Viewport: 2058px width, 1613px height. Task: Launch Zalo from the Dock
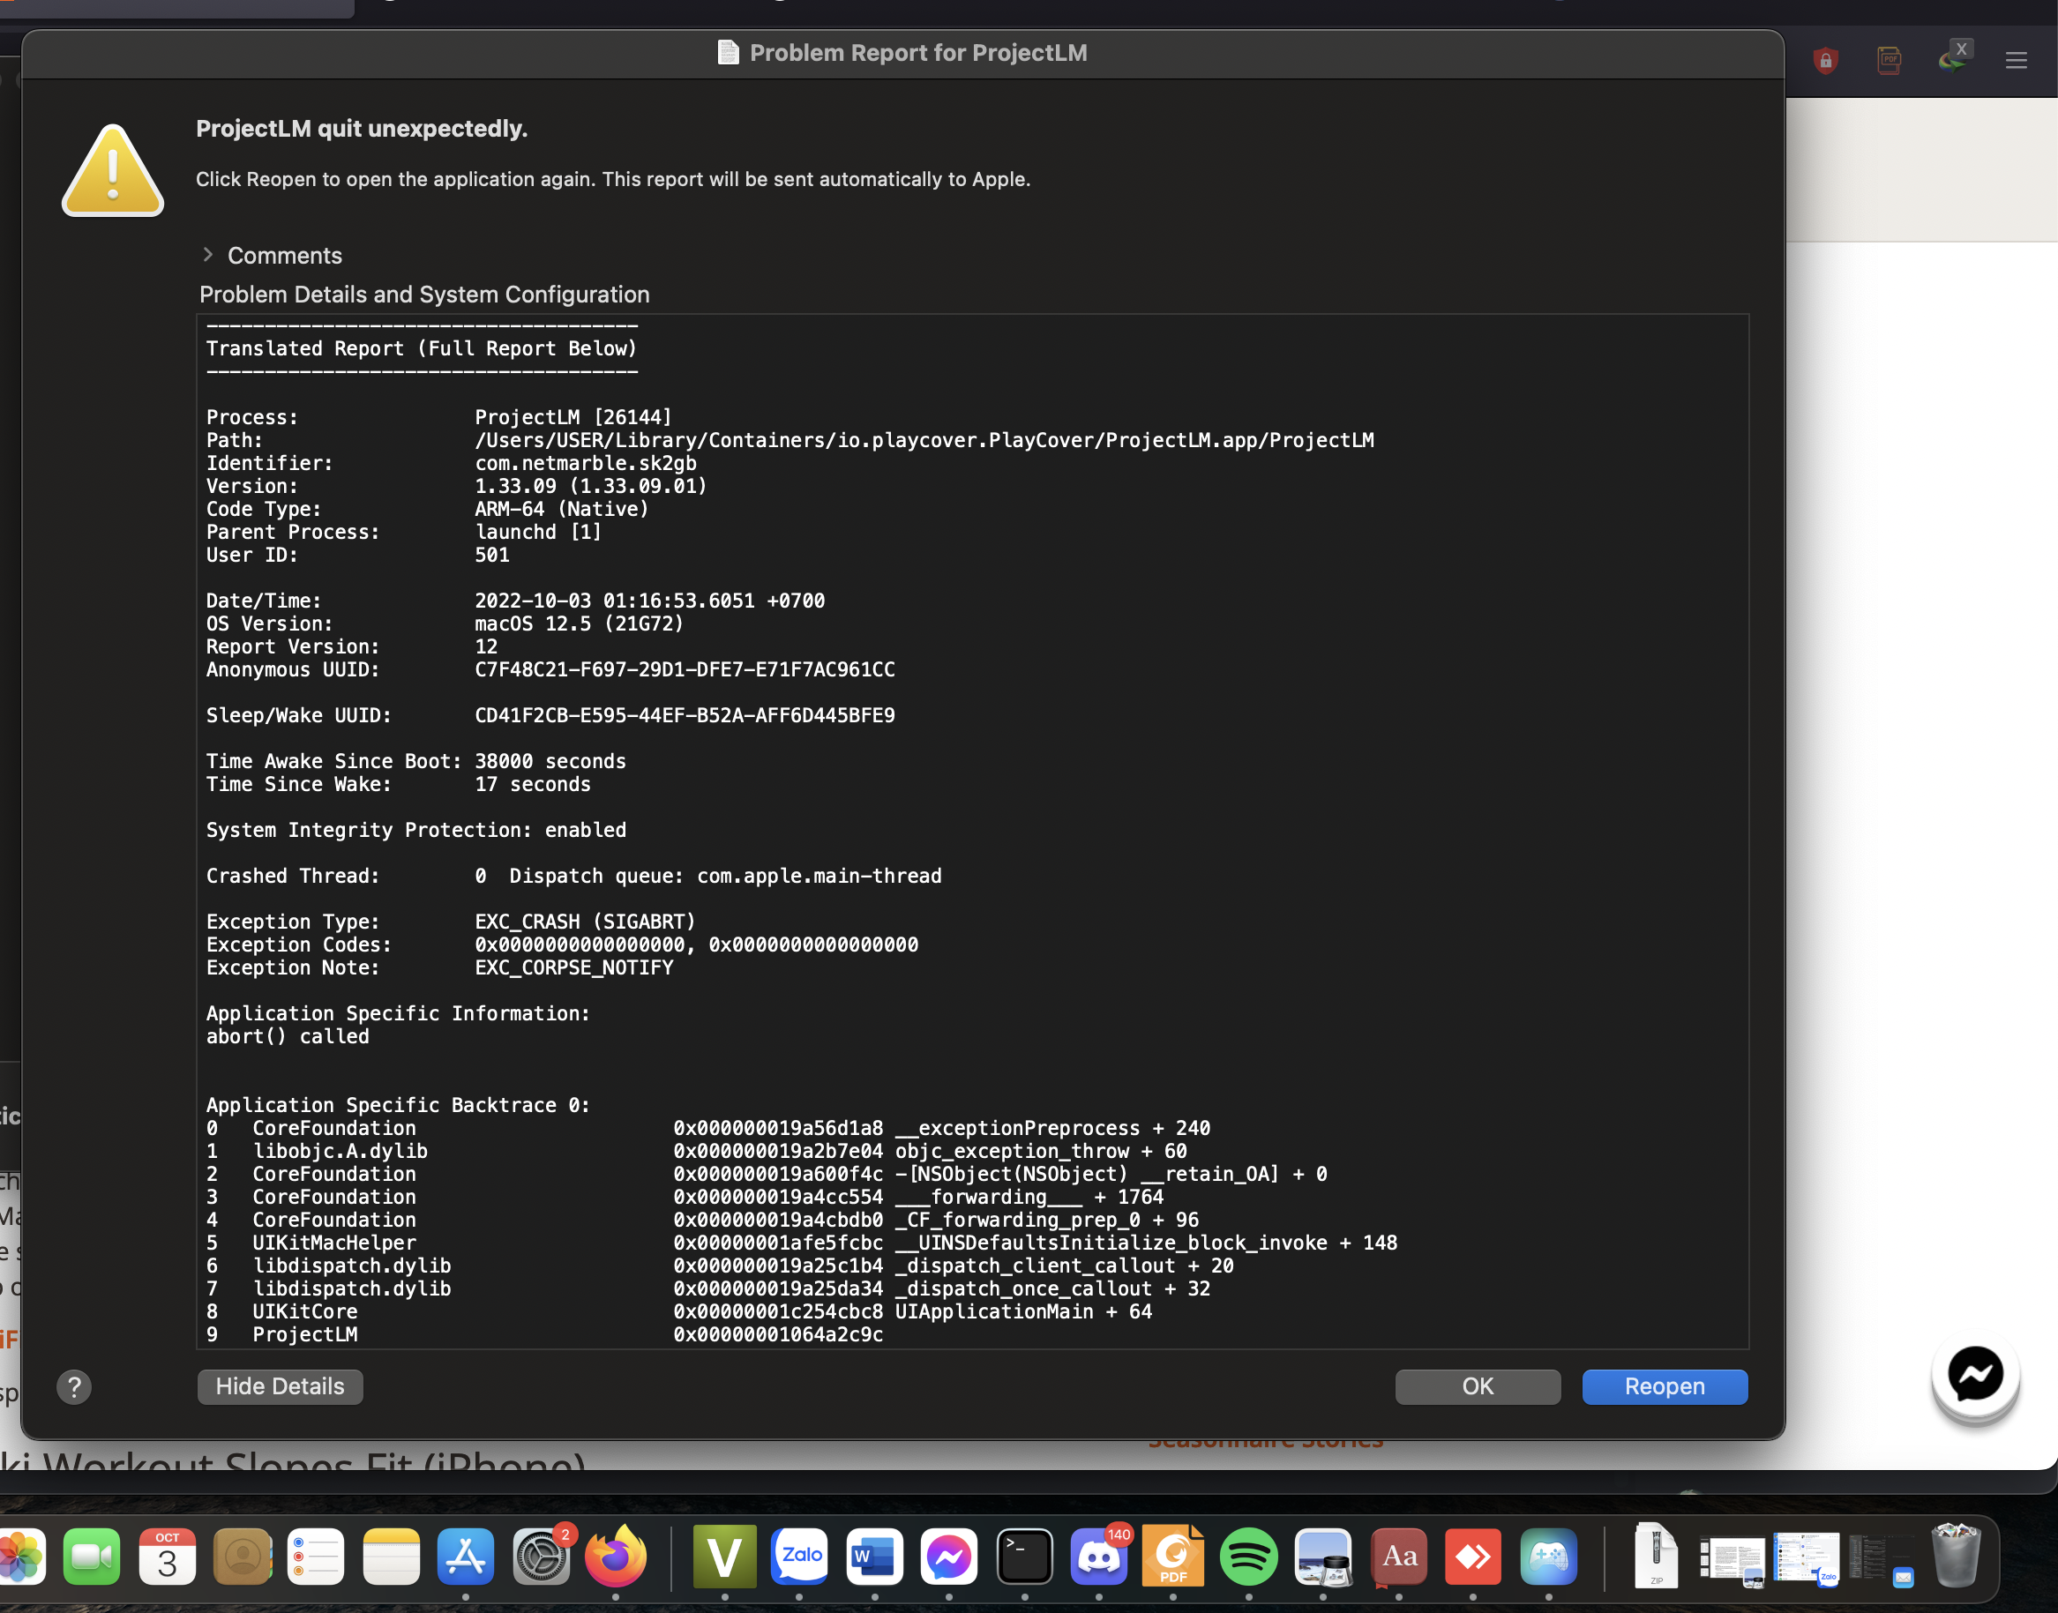[x=799, y=1557]
